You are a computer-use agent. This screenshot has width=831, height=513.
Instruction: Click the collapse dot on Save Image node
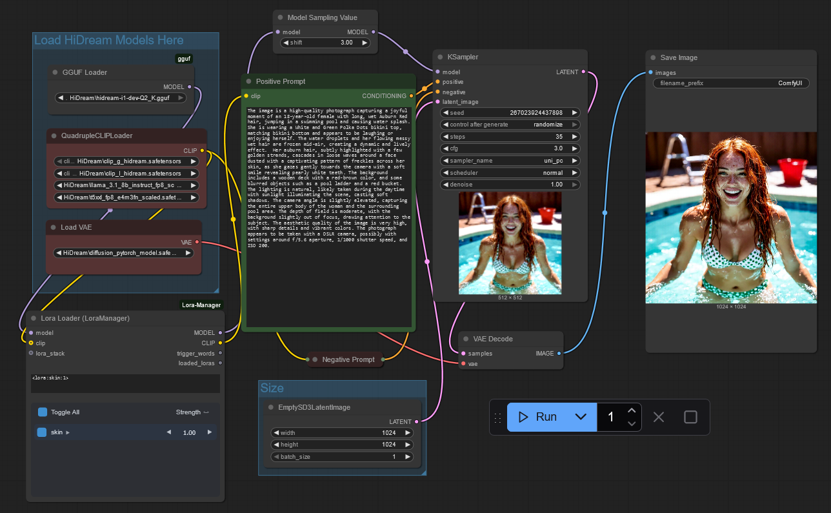point(653,58)
